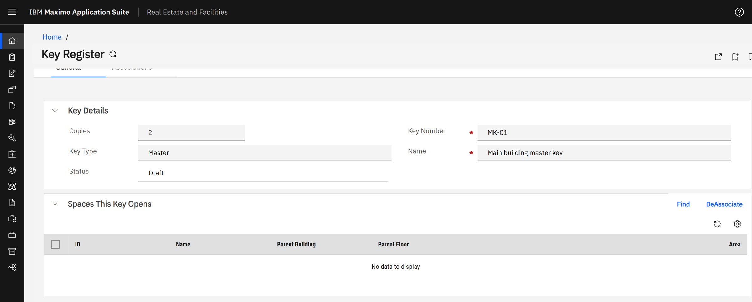Viewport: 752px width, 302px height.
Task: Click the Real Estate and Facilities title
Action: pos(187,12)
